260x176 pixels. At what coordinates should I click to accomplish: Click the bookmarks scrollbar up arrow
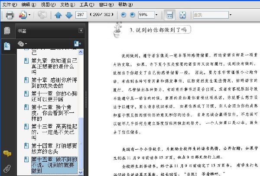point(81,52)
